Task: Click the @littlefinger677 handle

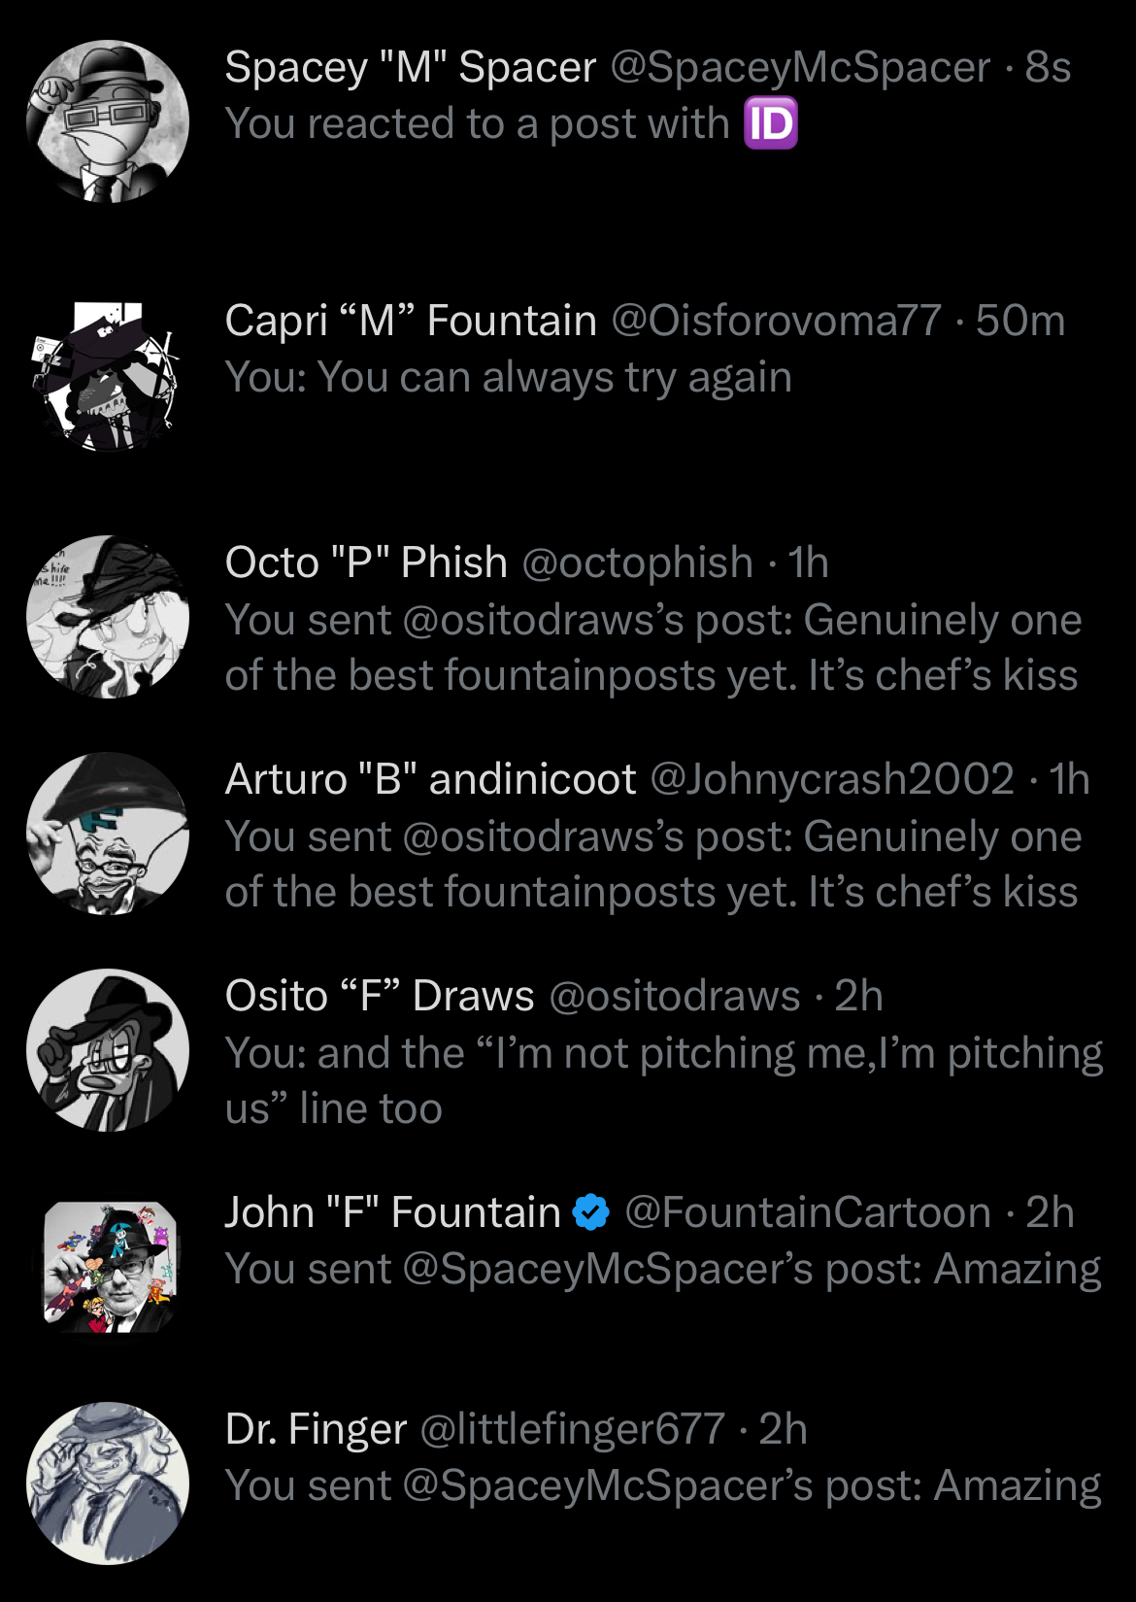Action: 572,1429
